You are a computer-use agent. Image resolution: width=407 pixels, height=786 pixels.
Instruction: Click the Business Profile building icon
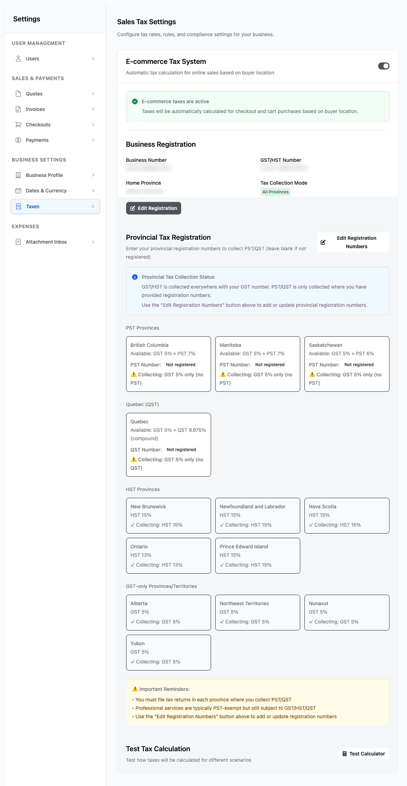pos(18,175)
